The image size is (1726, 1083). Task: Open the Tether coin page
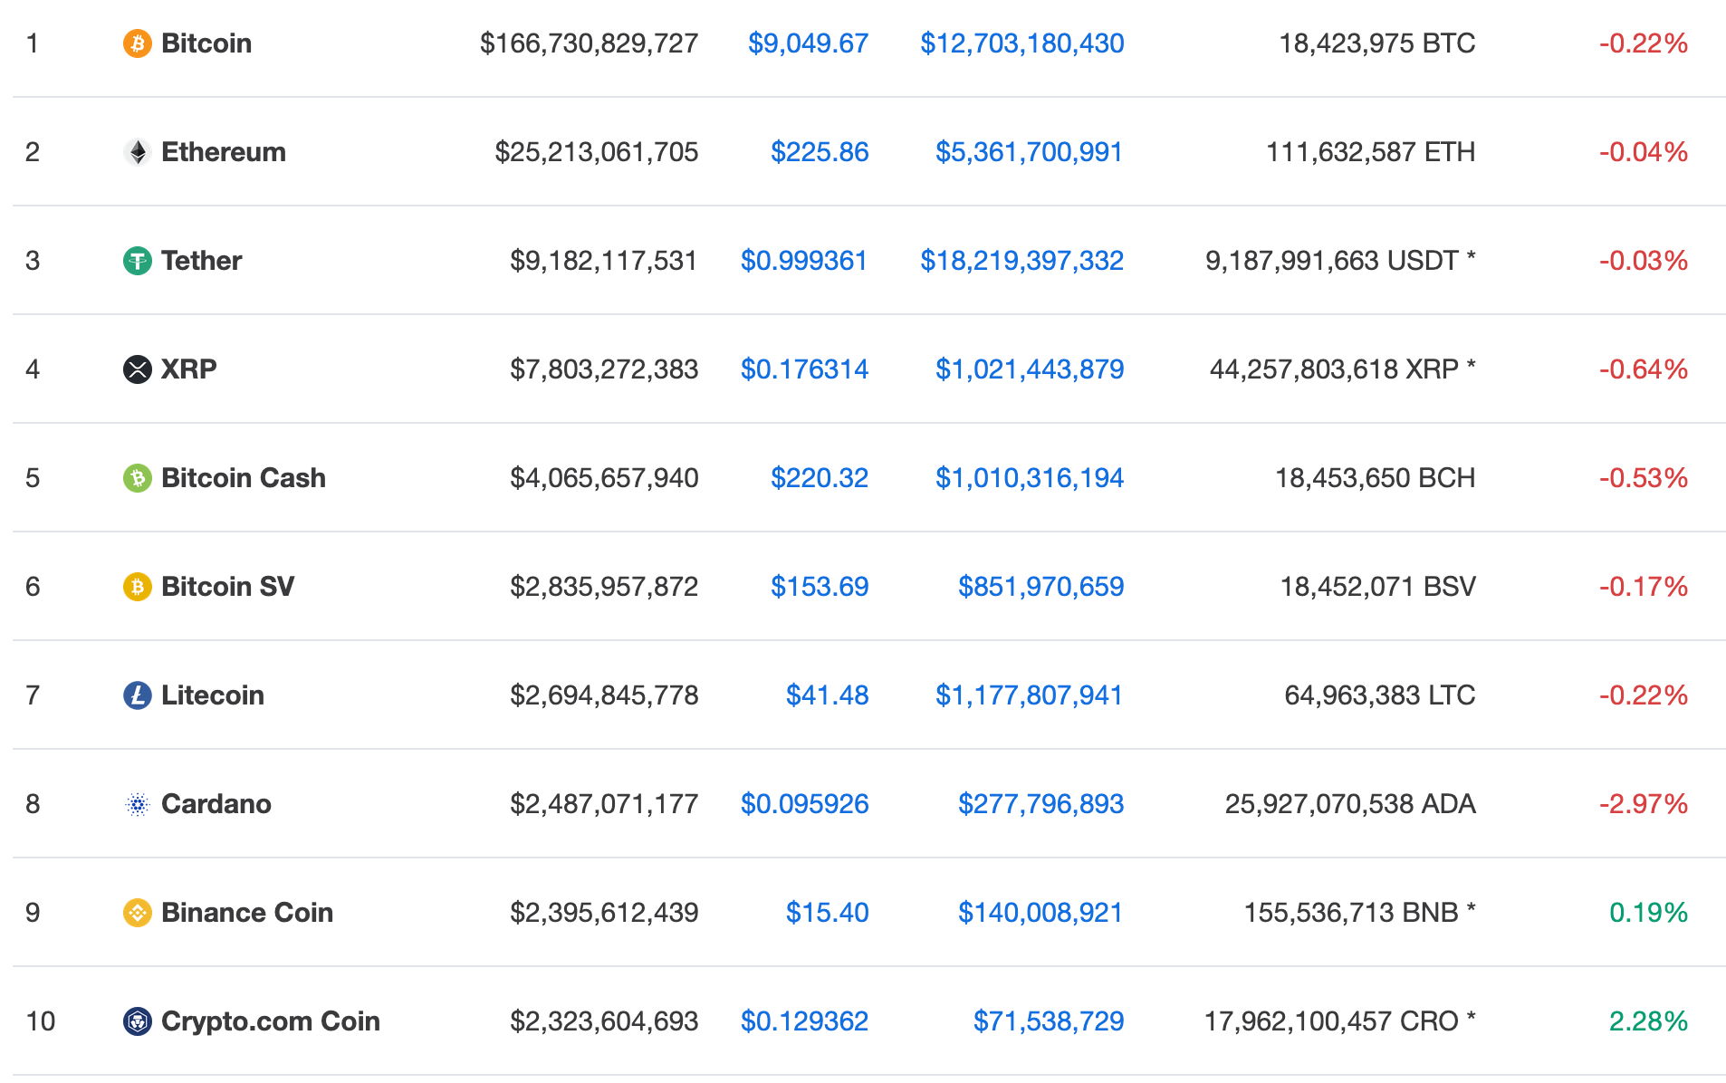click(x=201, y=261)
